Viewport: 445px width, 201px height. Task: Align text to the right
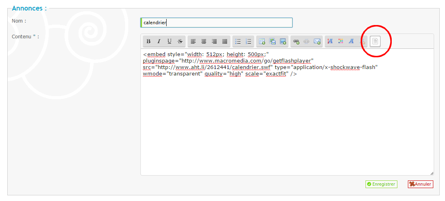[x=214, y=42]
